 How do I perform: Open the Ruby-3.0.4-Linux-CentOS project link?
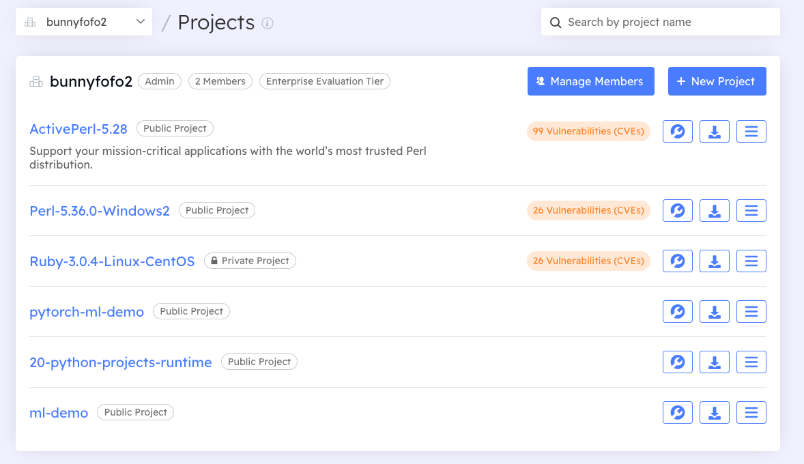pos(112,261)
